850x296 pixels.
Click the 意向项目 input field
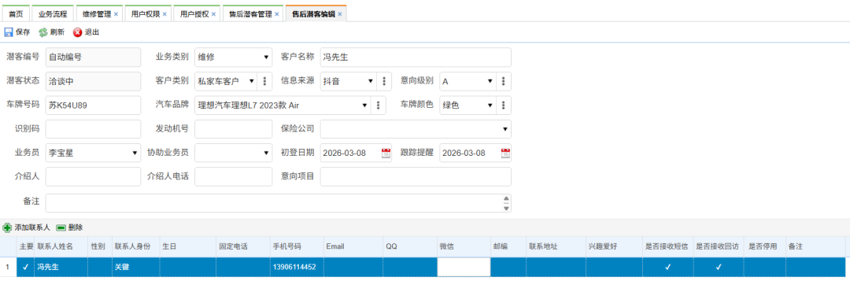[x=416, y=176]
